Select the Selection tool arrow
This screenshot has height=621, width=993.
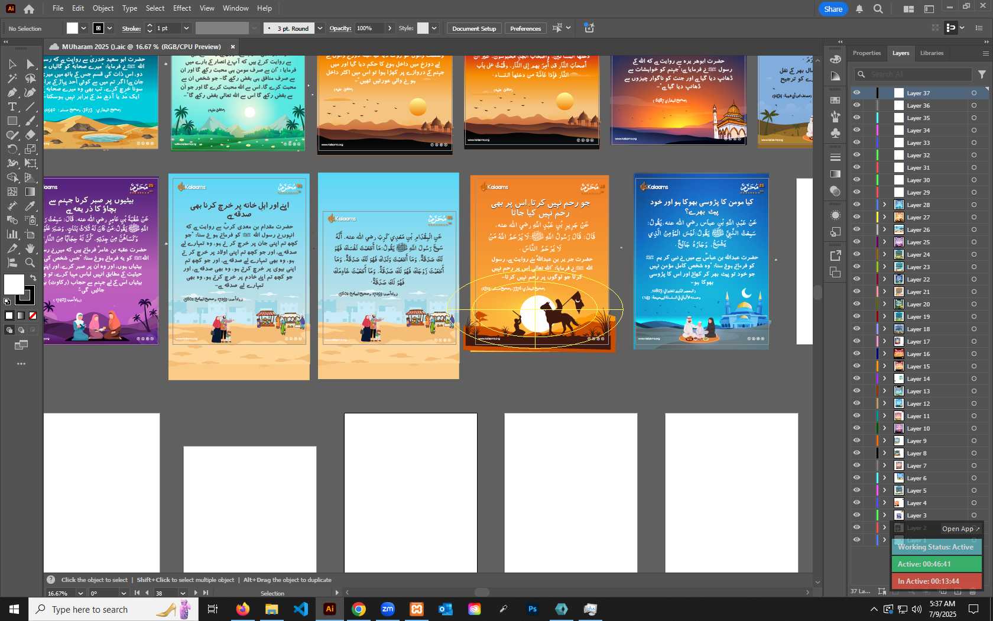[12, 64]
